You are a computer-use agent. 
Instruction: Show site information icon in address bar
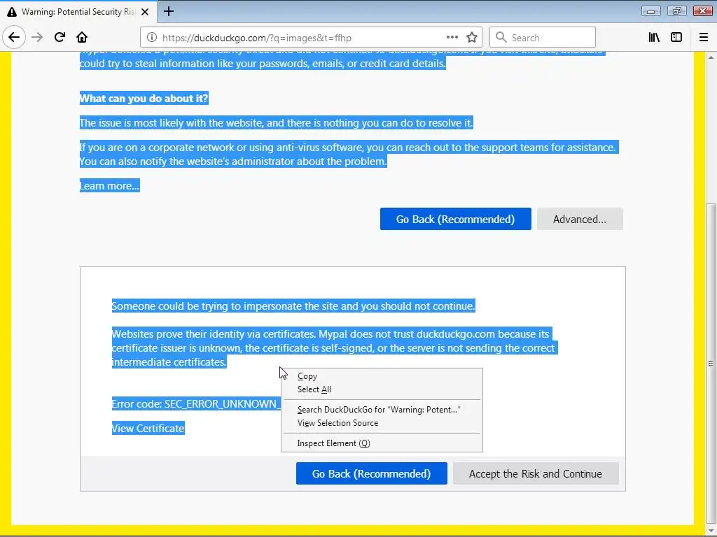[x=152, y=38]
